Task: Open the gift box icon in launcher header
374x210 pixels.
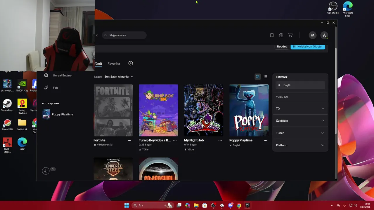Action: pos(281,35)
